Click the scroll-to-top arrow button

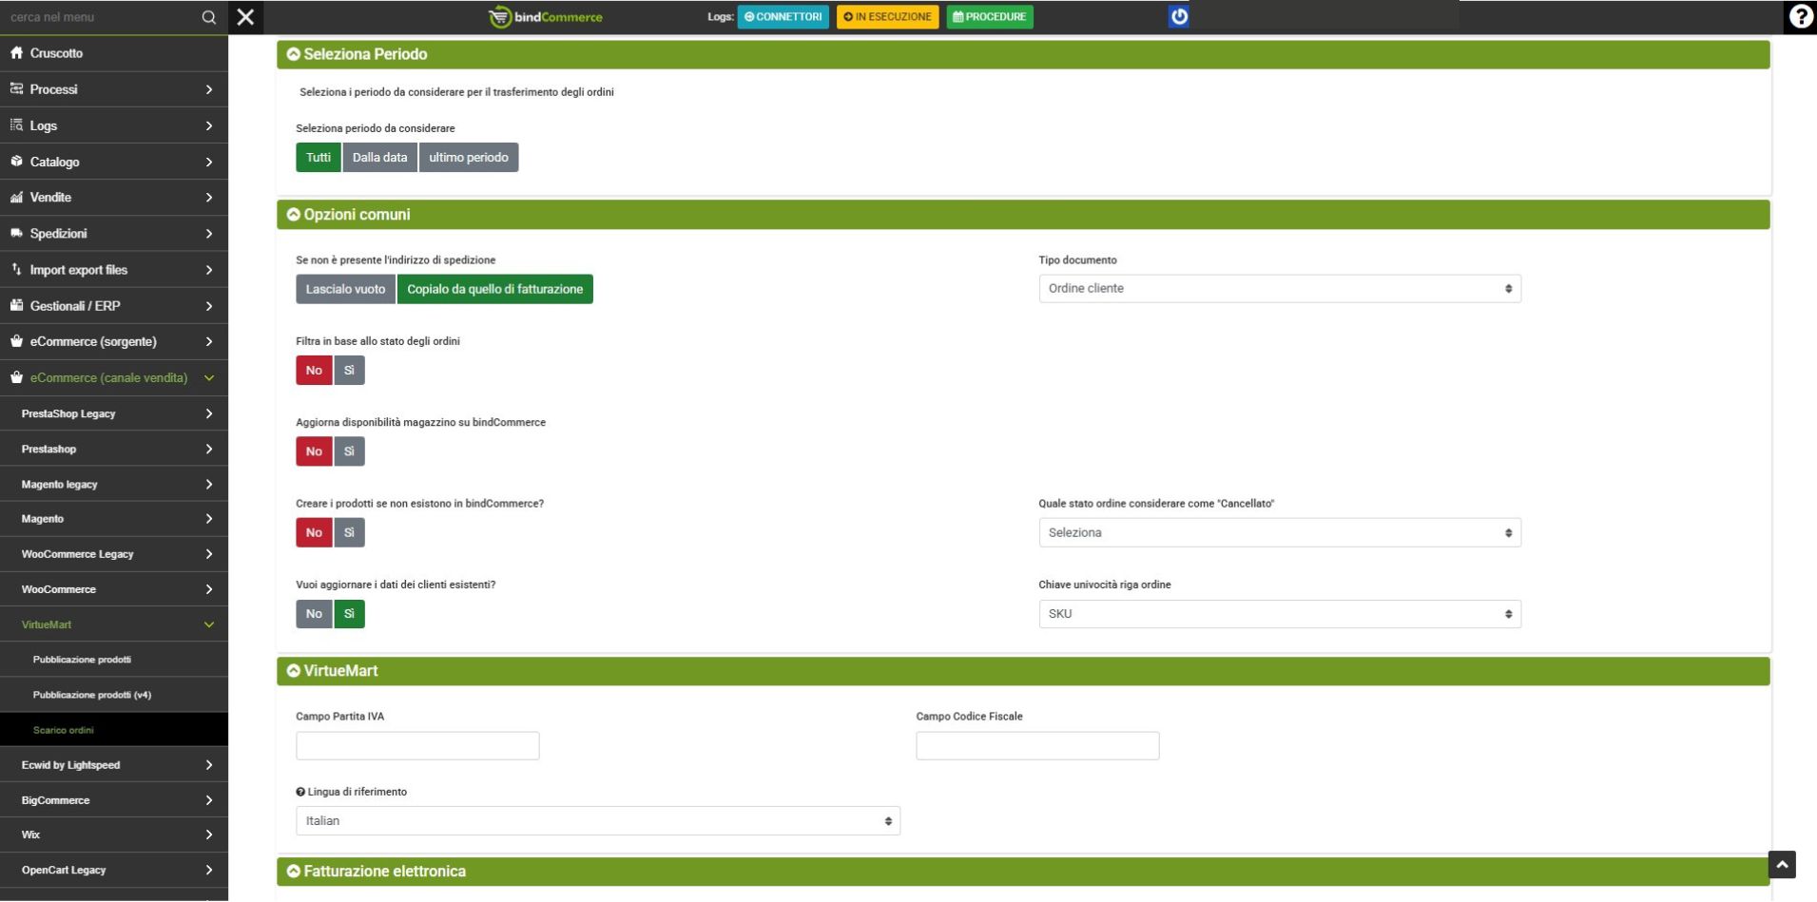click(1781, 864)
